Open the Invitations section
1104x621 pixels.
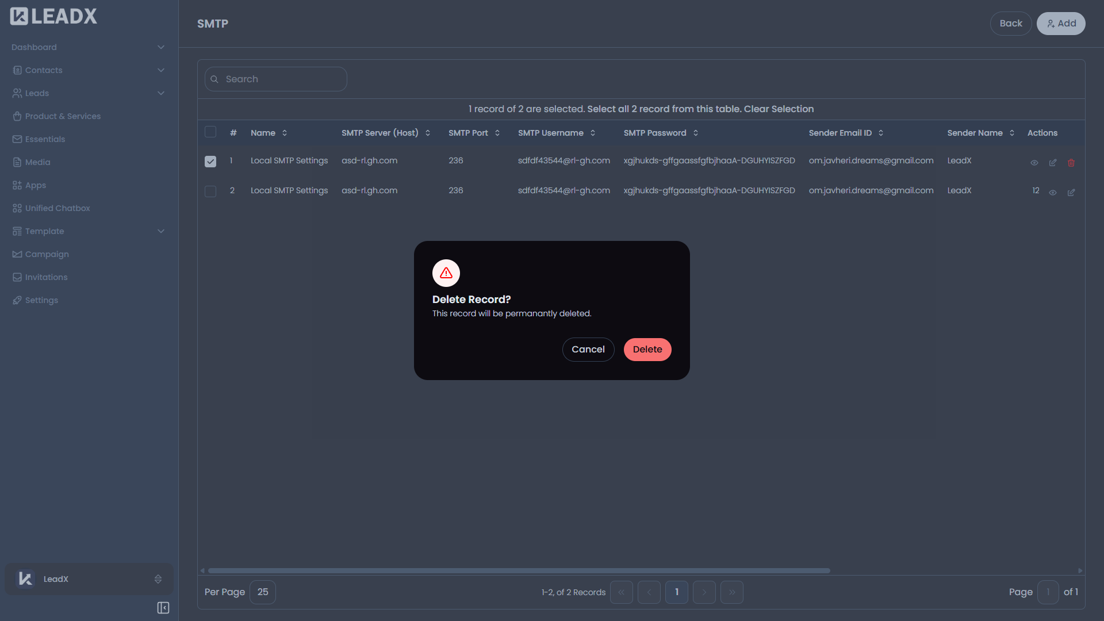(x=46, y=277)
